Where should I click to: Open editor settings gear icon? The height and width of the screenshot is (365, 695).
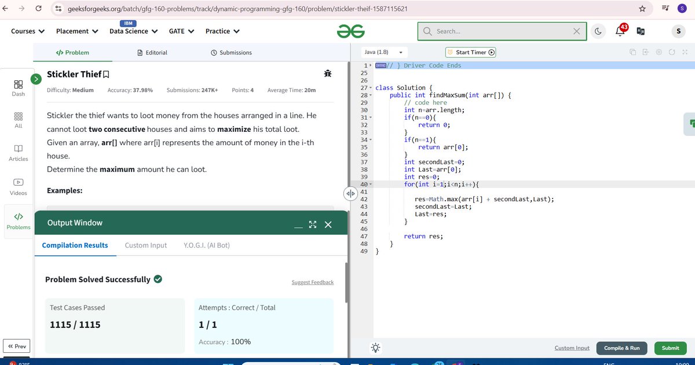point(659,52)
